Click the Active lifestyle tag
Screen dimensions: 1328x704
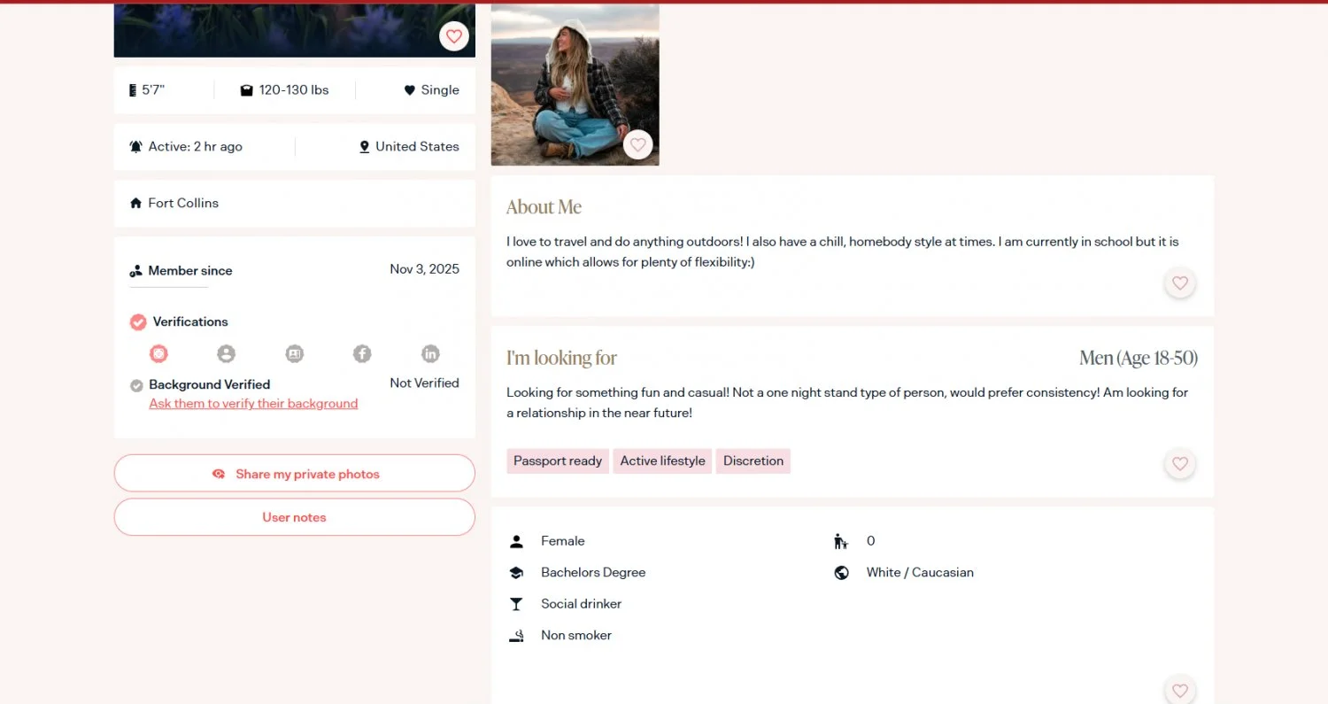point(662,461)
